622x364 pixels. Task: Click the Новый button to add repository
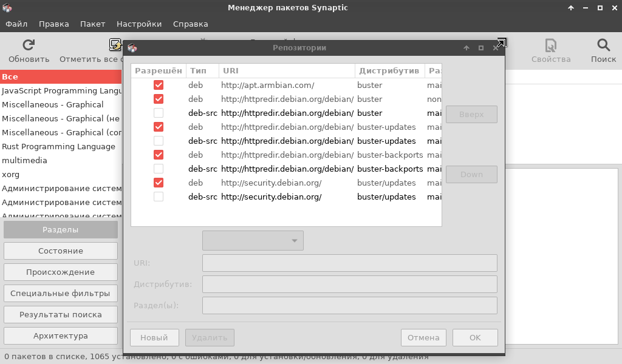pos(154,337)
